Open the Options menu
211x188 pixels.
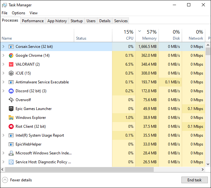18,13
